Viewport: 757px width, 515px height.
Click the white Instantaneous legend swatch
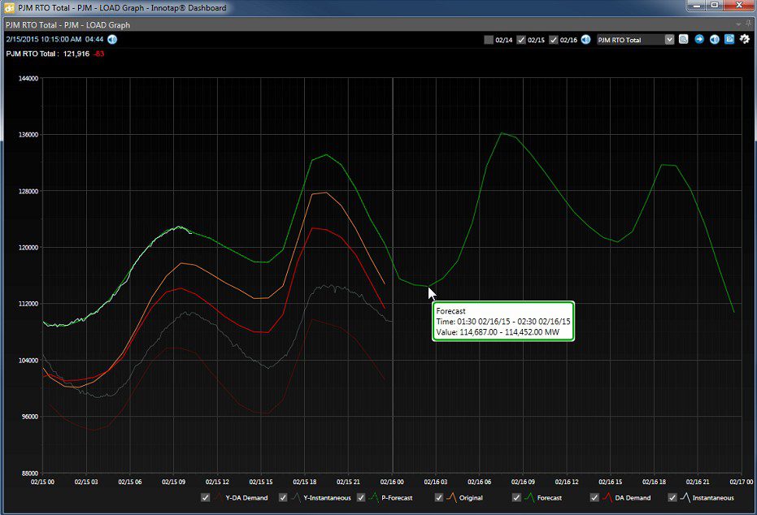(x=685, y=498)
